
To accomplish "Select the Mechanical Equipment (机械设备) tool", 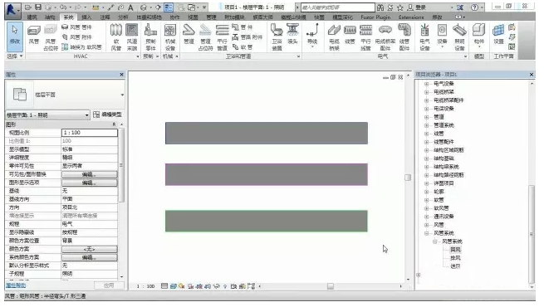I will 170,37.
